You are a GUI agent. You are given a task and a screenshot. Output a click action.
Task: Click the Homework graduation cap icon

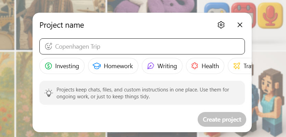[97, 66]
